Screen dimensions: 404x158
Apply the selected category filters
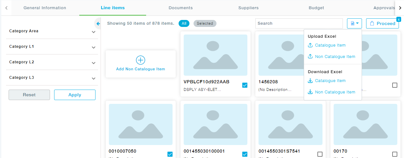pos(75,95)
